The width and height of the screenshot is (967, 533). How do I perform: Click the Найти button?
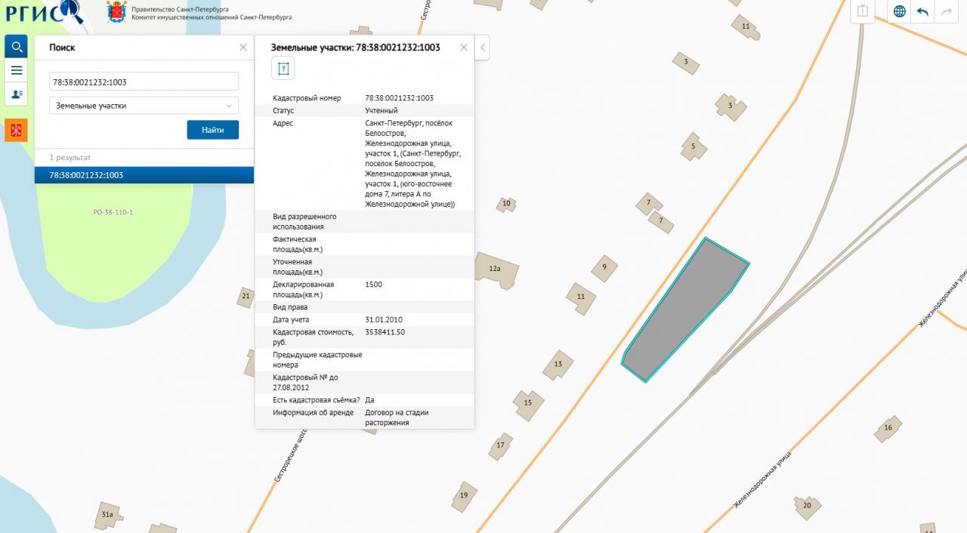point(212,130)
